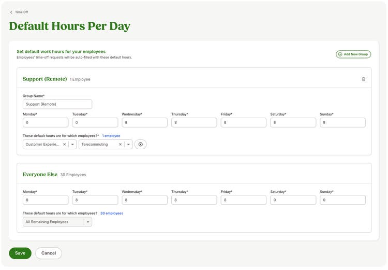
Task: Open the 1 employee link
Action: click(111, 136)
